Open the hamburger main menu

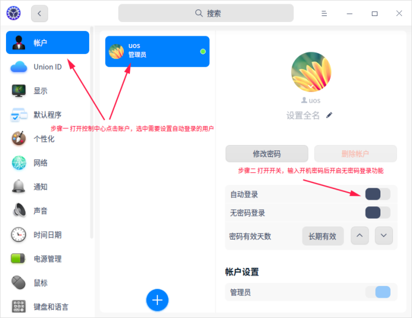point(324,14)
